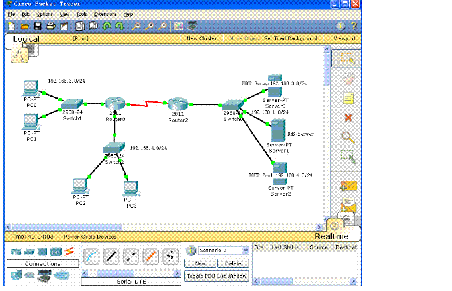Choose the Place Note tool
Image resolution: width=452 pixels, height=291 pixels.
point(348,98)
